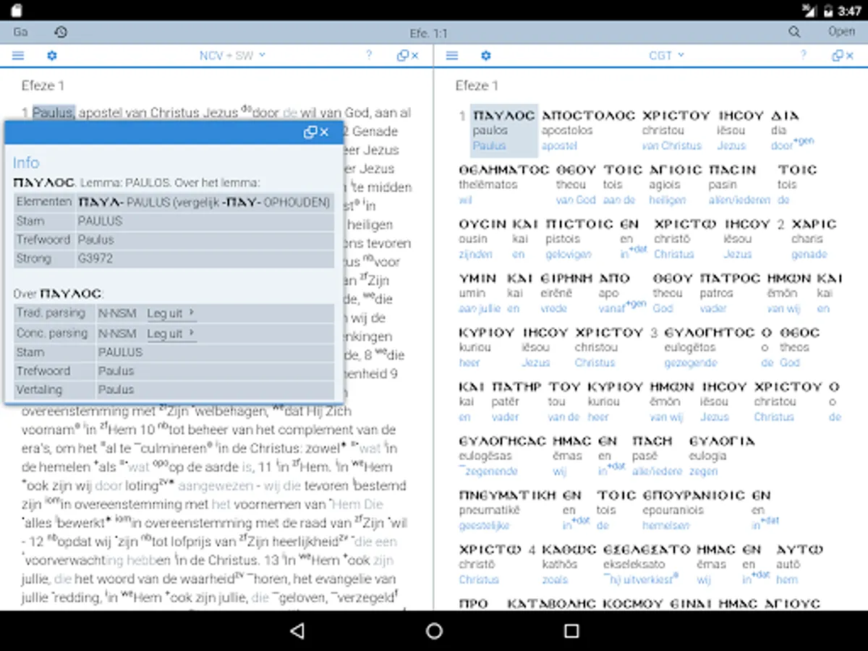Expand Leg uit for Trad. parsing

(171, 313)
